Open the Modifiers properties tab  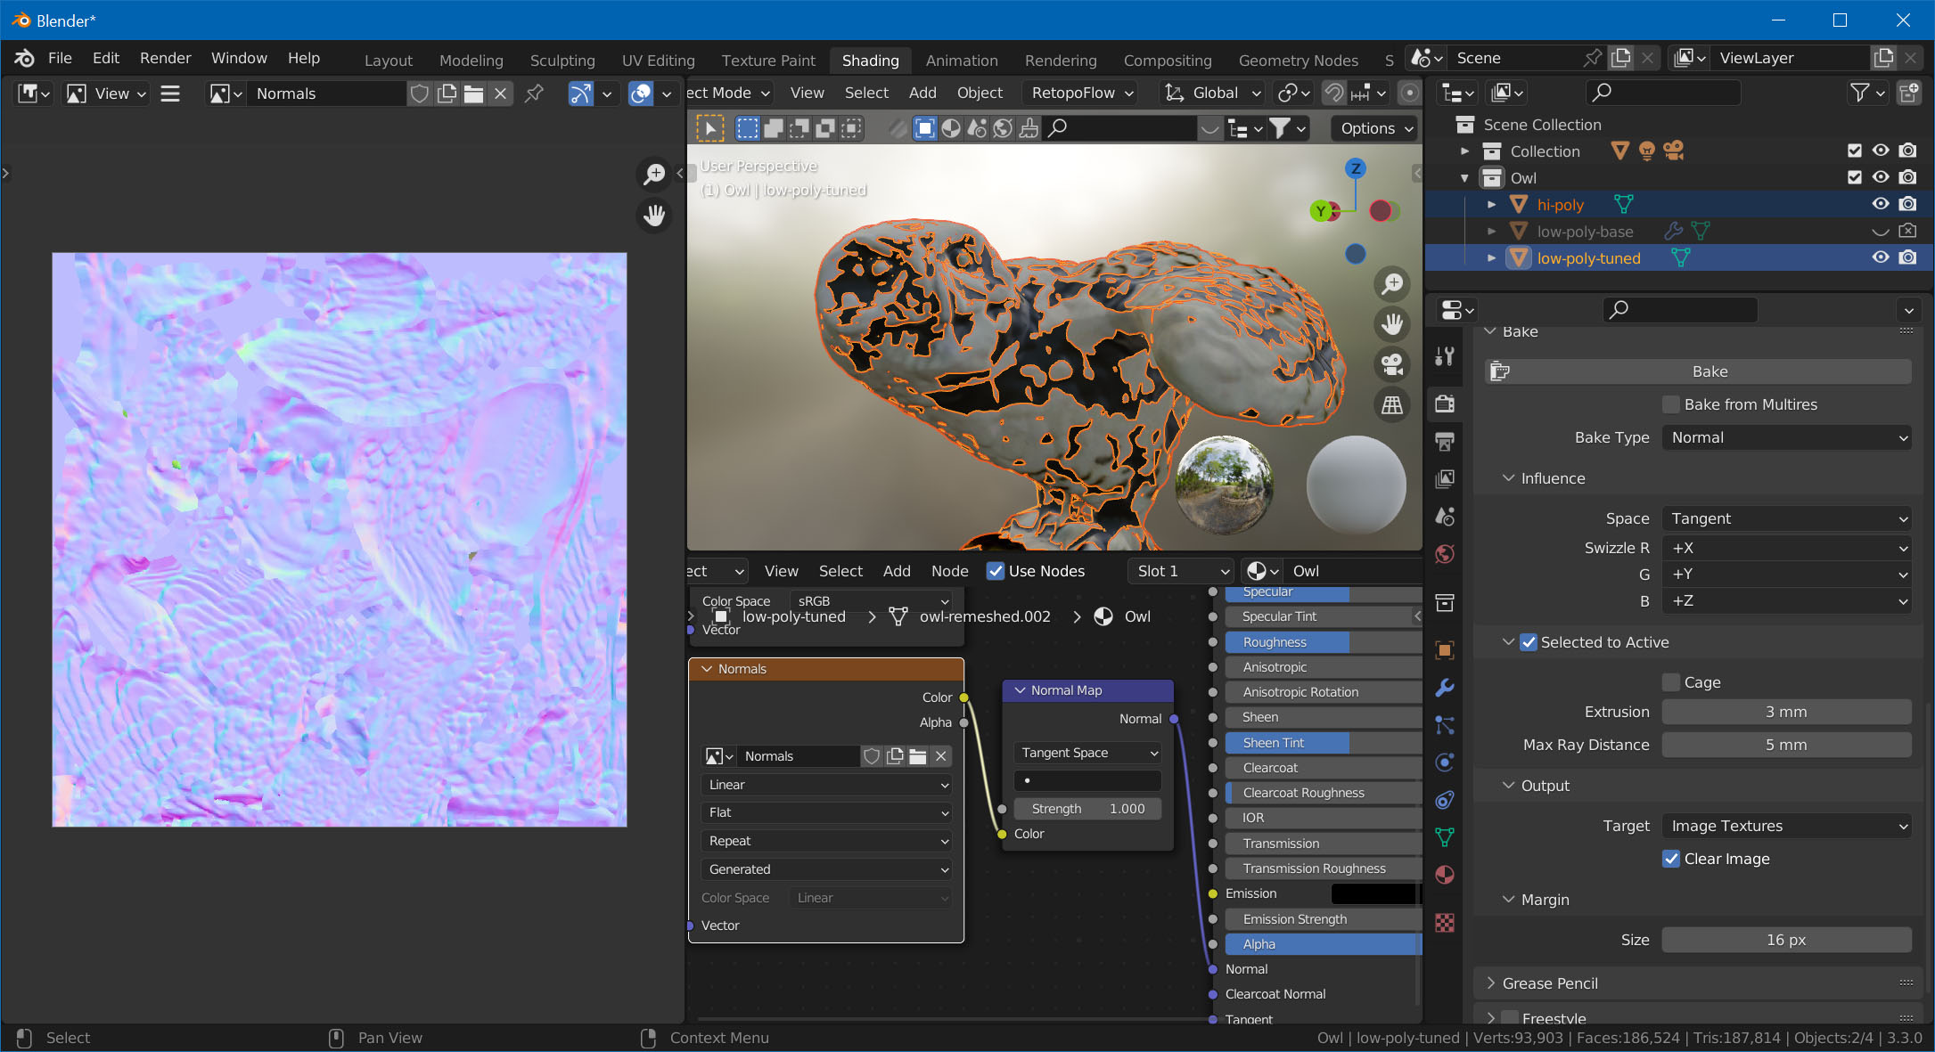coord(1445,688)
